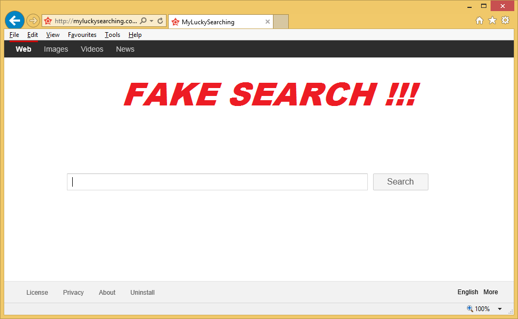
Task: Follow the Uninstall footer link
Action: (142, 293)
